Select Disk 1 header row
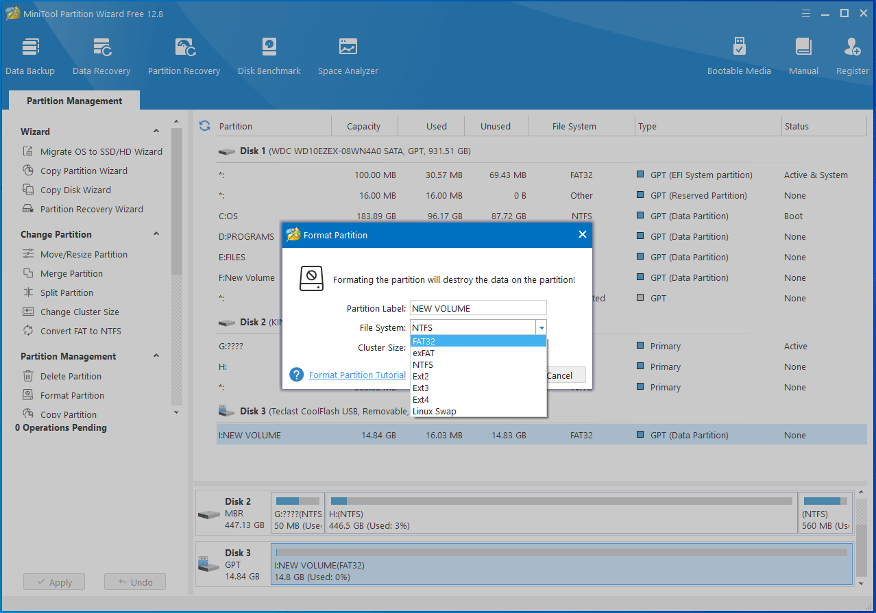Image resolution: width=876 pixels, height=613 pixels. [542, 151]
